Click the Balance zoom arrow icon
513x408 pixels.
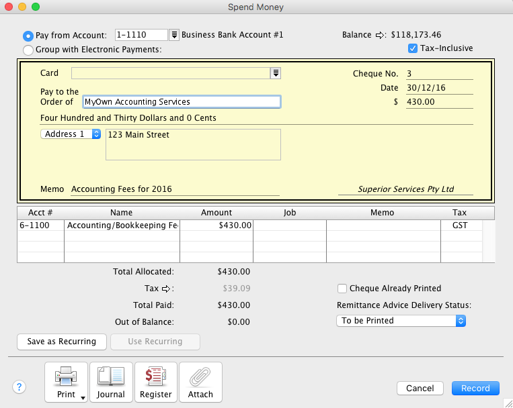[379, 35]
